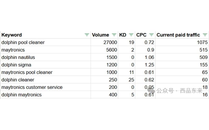Click the 27000 volume value cell
The height and width of the screenshot is (130, 209).
click(110, 42)
